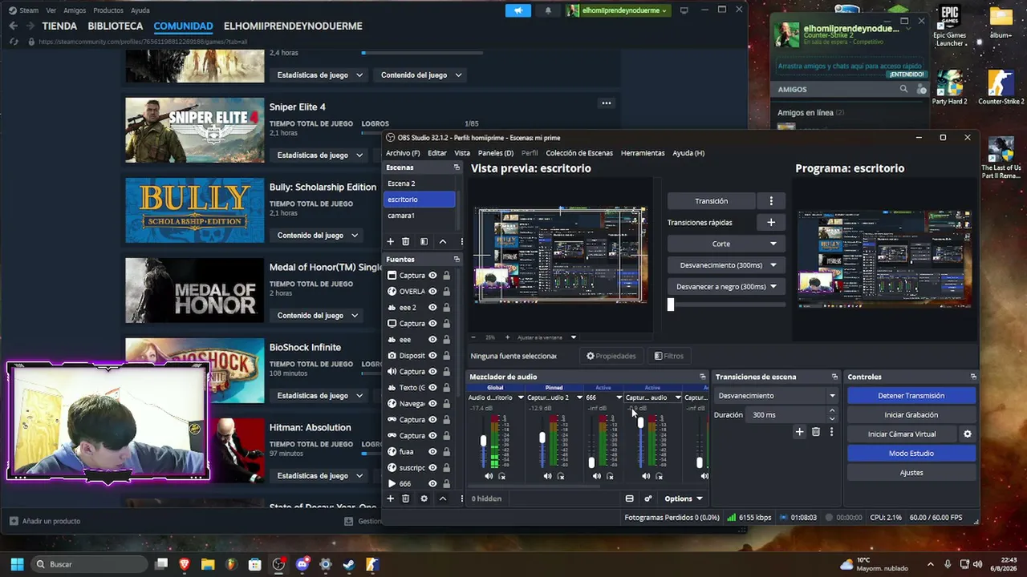Open preview scaling Ajustar a la ventana dropdown

546,337
